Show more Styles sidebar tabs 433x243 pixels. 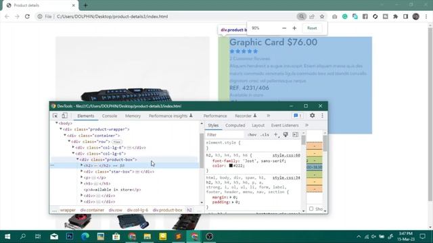[x=306, y=126]
